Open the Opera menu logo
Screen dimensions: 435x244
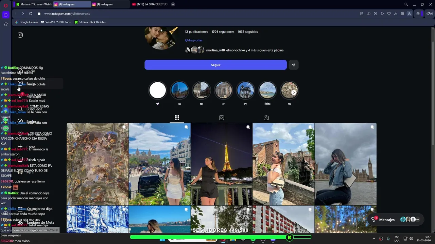click(5, 5)
